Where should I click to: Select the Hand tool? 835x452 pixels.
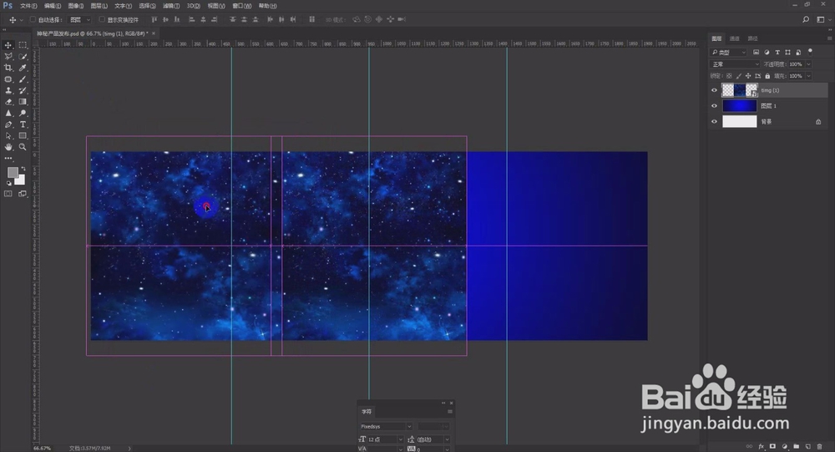tap(8, 147)
